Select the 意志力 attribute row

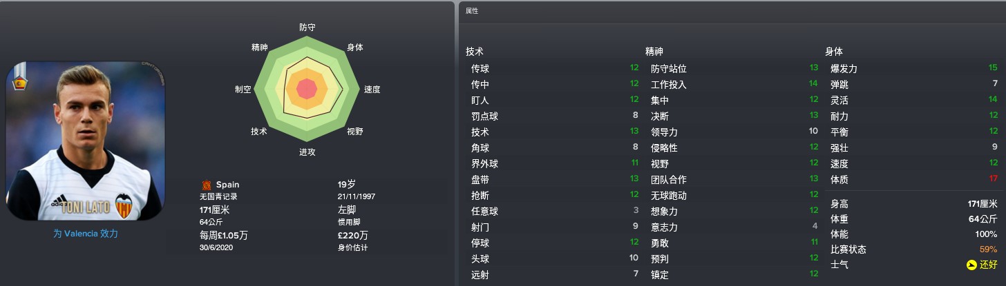[733, 227]
